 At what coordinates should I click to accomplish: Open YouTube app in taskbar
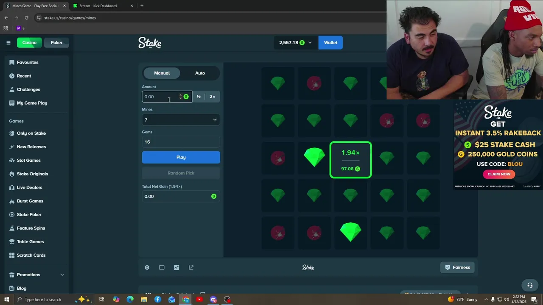coord(199,299)
